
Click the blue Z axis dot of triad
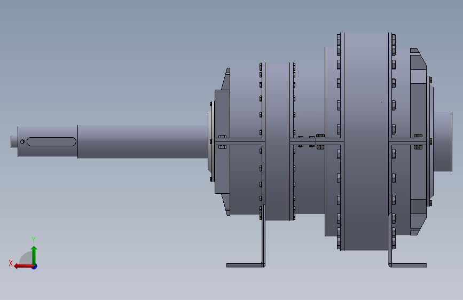click(35, 267)
